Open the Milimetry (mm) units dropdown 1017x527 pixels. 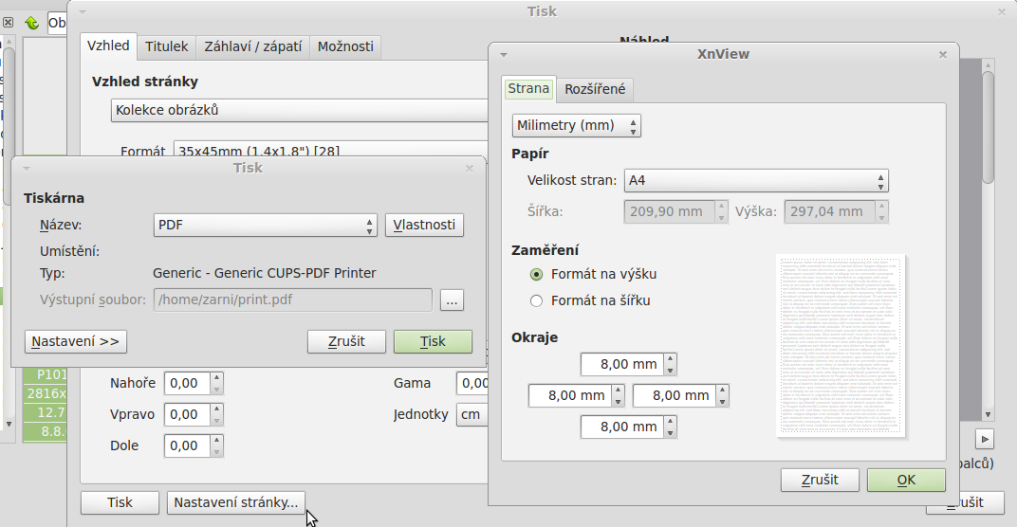[577, 125]
